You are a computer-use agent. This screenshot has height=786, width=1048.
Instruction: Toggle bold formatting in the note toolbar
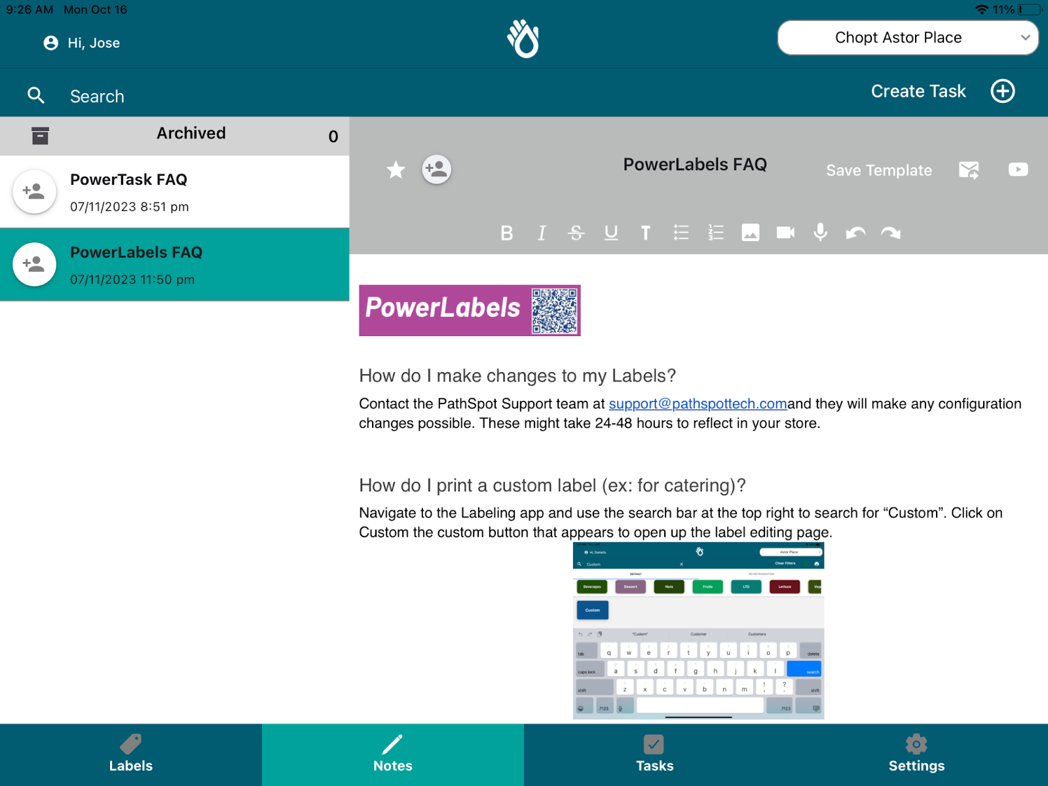506,233
